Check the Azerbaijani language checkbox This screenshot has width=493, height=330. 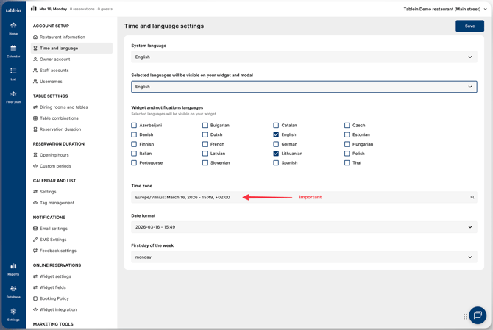(134, 126)
